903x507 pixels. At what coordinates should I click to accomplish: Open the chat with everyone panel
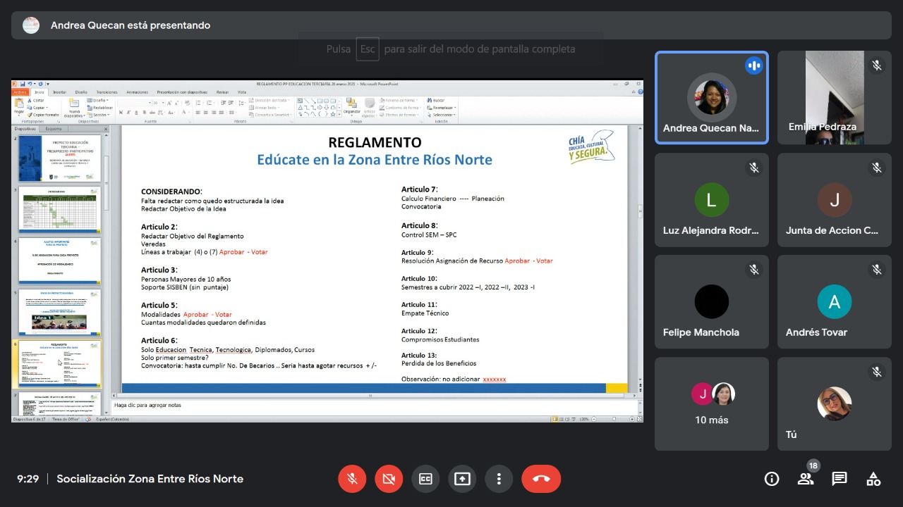(x=840, y=479)
